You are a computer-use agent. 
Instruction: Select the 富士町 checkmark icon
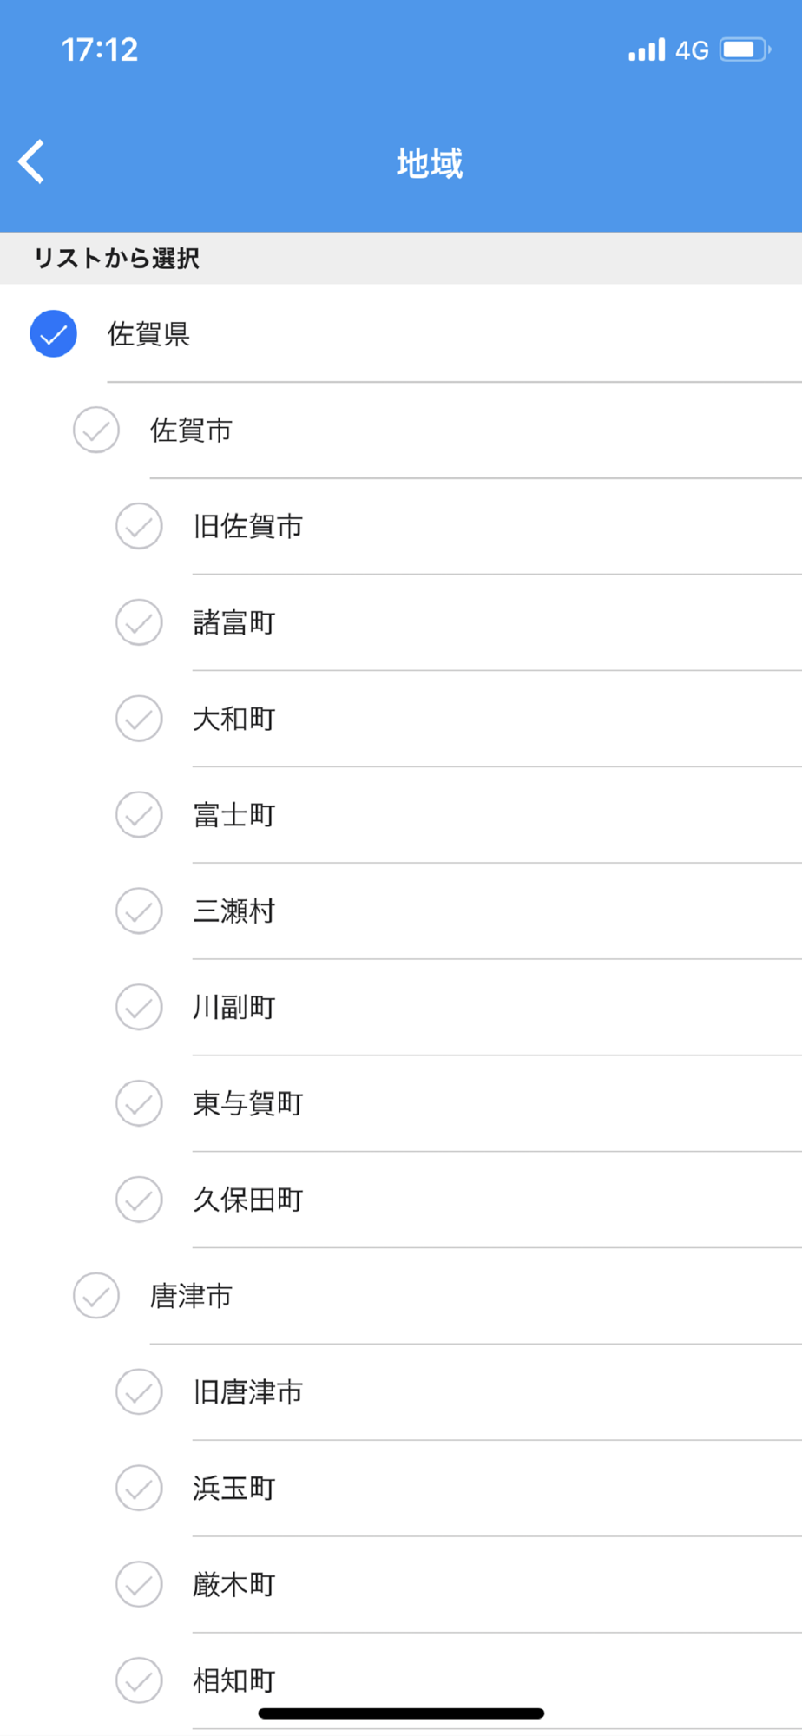[x=139, y=815]
